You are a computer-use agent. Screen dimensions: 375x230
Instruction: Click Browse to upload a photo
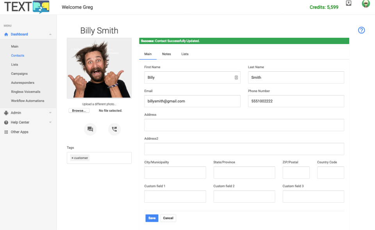(x=79, y=110)
